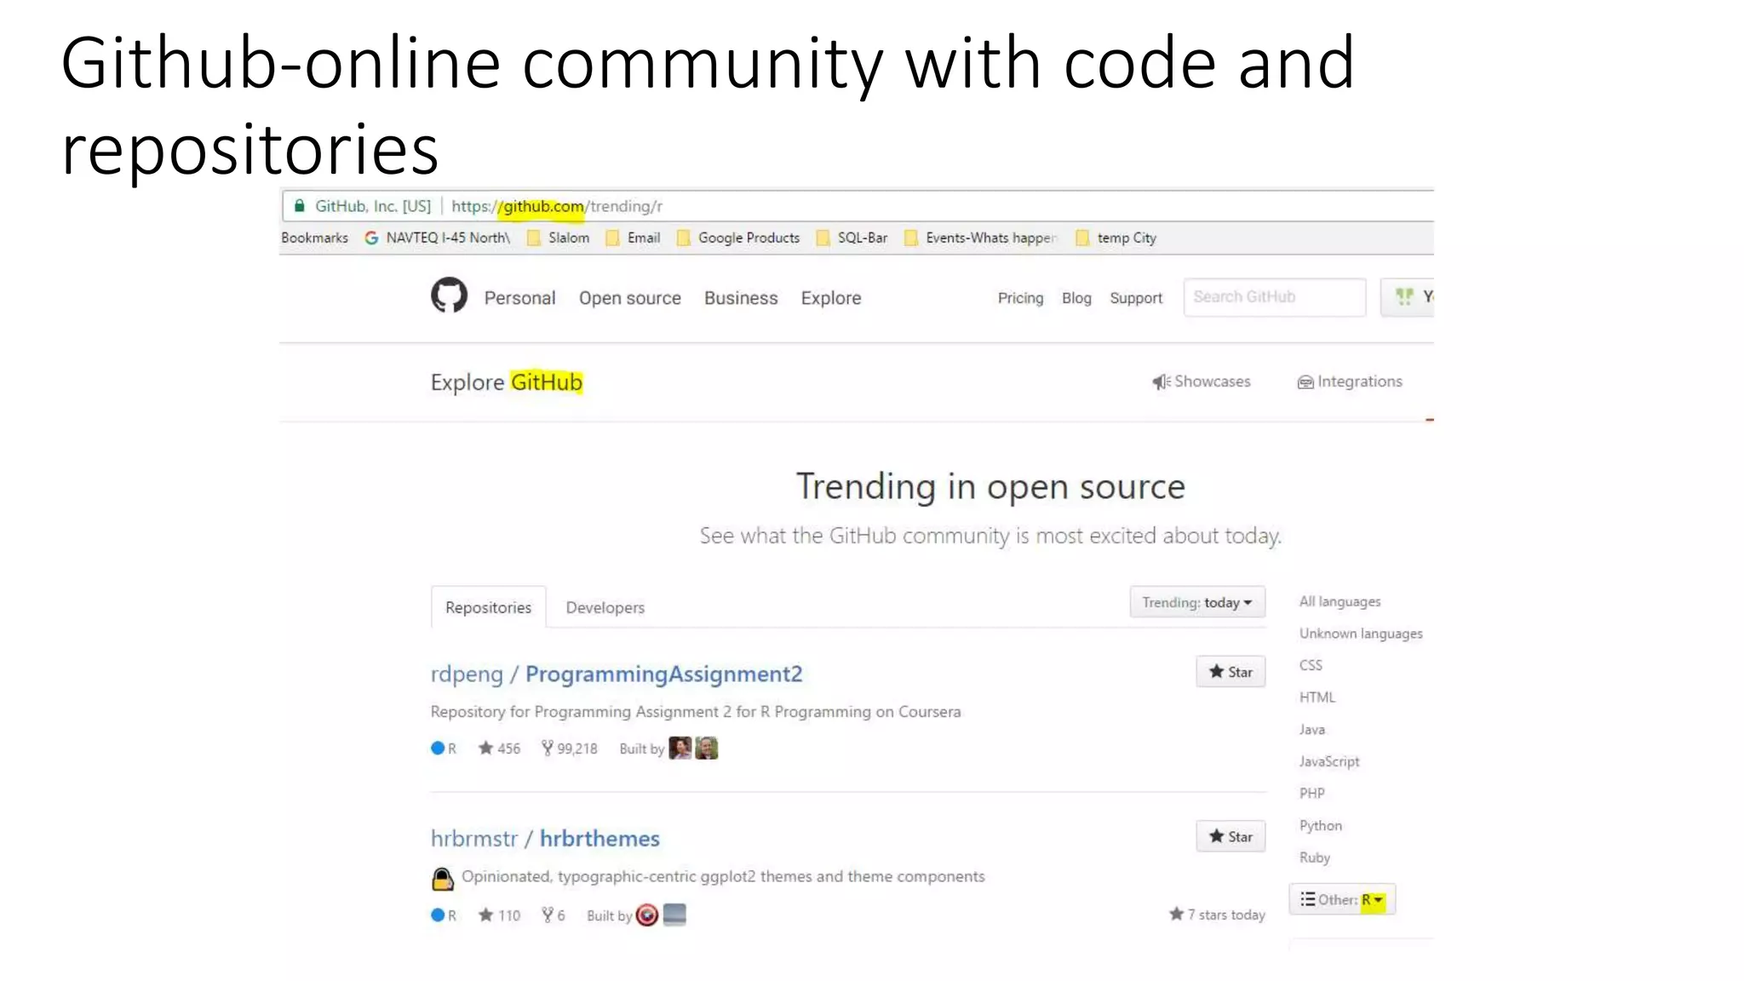Viewport: 1744px width, 981px height.
Task: Filter by Python language
Action: pos(1320,825)
